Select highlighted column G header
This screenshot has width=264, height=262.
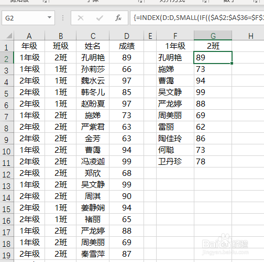213,36
